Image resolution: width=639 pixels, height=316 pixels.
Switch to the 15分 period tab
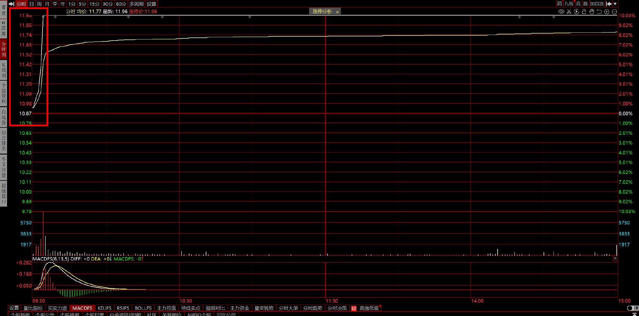94,4
